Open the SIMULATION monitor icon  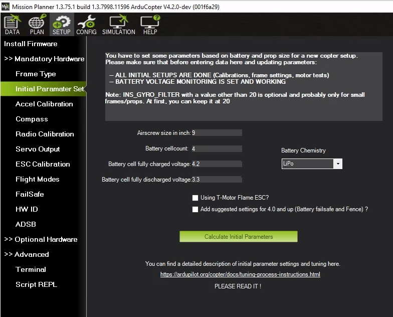coord(118,25)
